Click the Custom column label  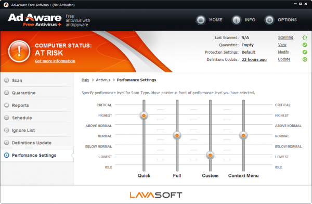pos(210,175)
